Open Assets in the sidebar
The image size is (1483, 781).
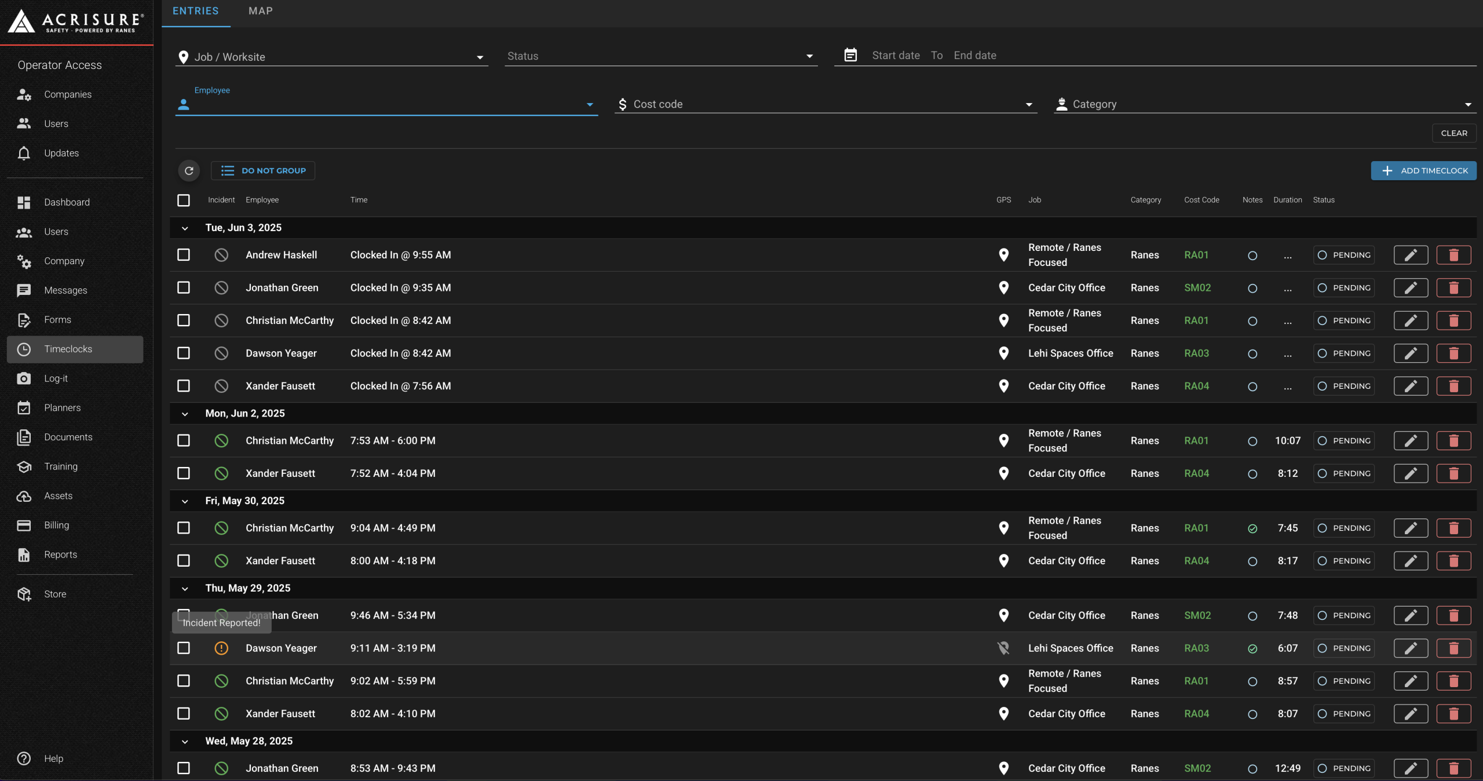(75, 496)
